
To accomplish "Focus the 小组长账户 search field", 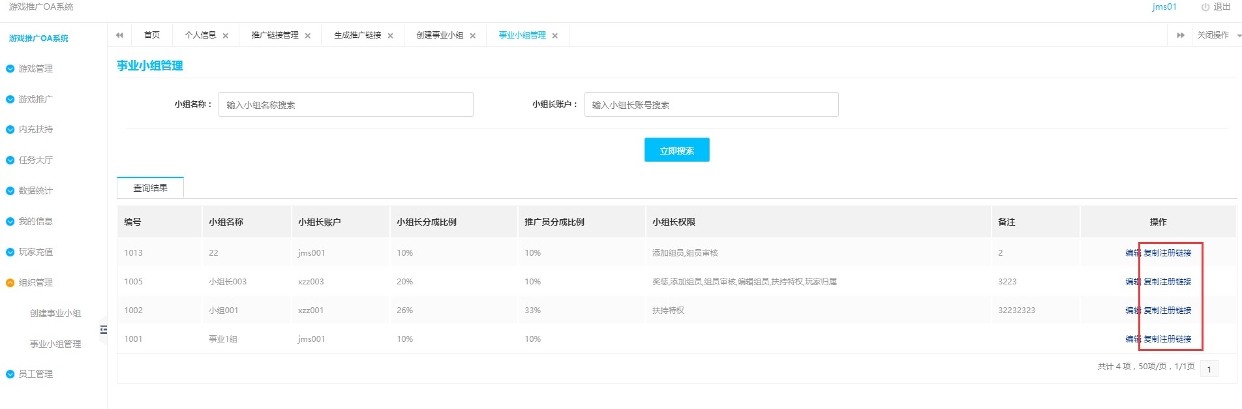I will tap(711, 104).
